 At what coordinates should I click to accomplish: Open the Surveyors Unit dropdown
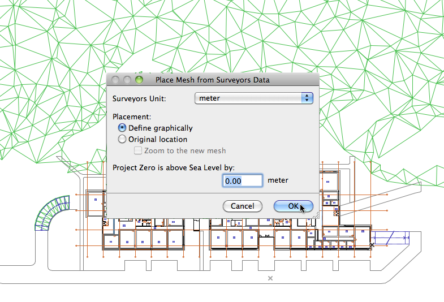pos(254,98)
